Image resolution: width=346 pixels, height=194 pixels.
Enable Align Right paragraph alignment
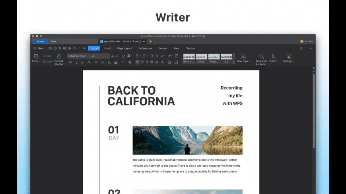point(147,62)
